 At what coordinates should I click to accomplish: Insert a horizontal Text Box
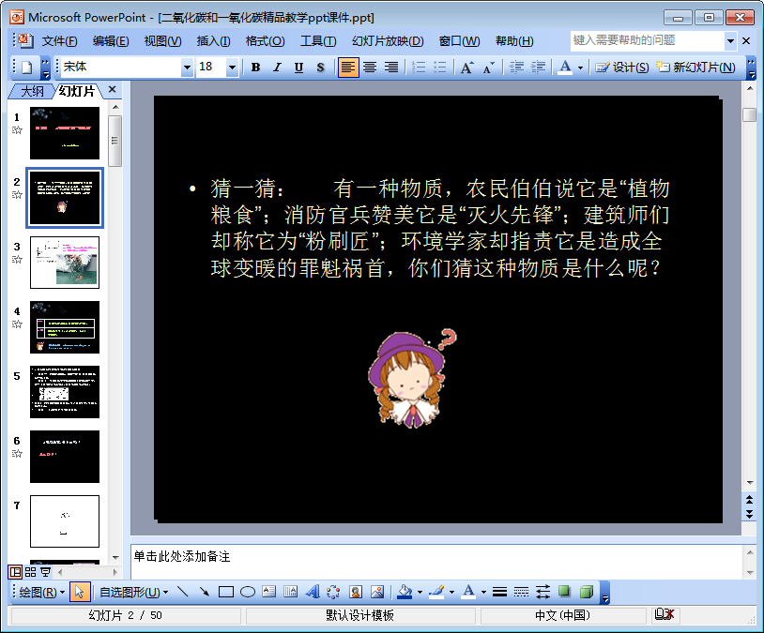(x=269, y=592)
